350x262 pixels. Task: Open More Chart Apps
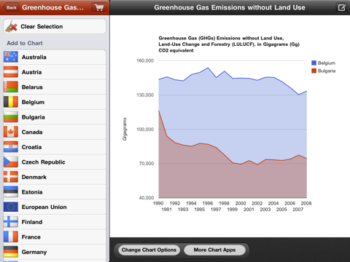214,250
